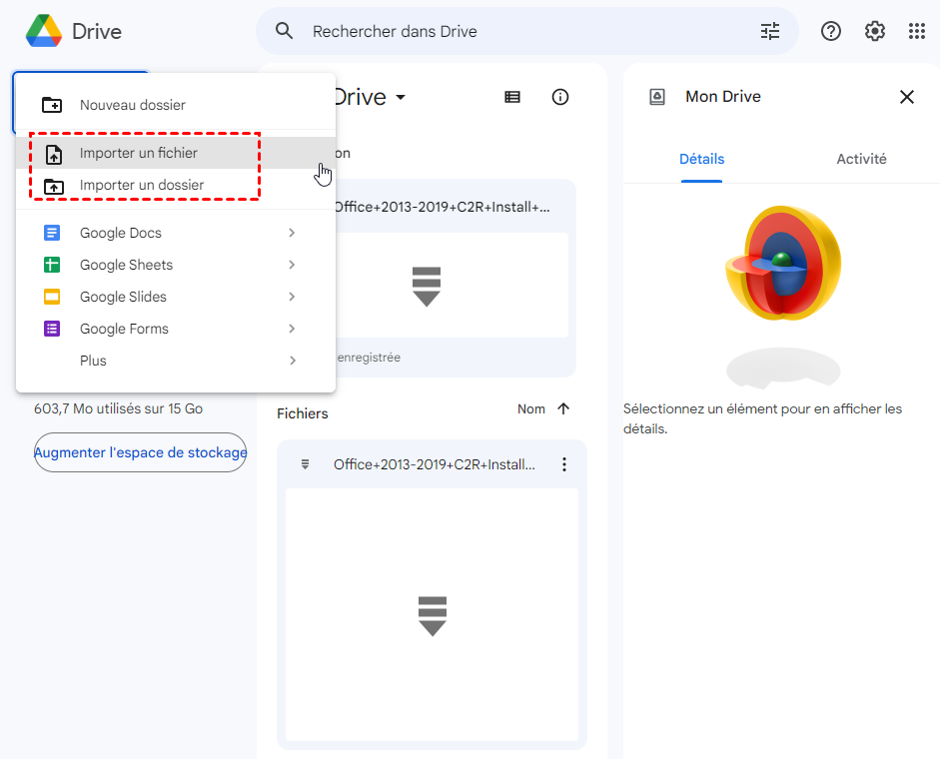Click the folder upload icon
940x759 pixels.
click(54, 186)
